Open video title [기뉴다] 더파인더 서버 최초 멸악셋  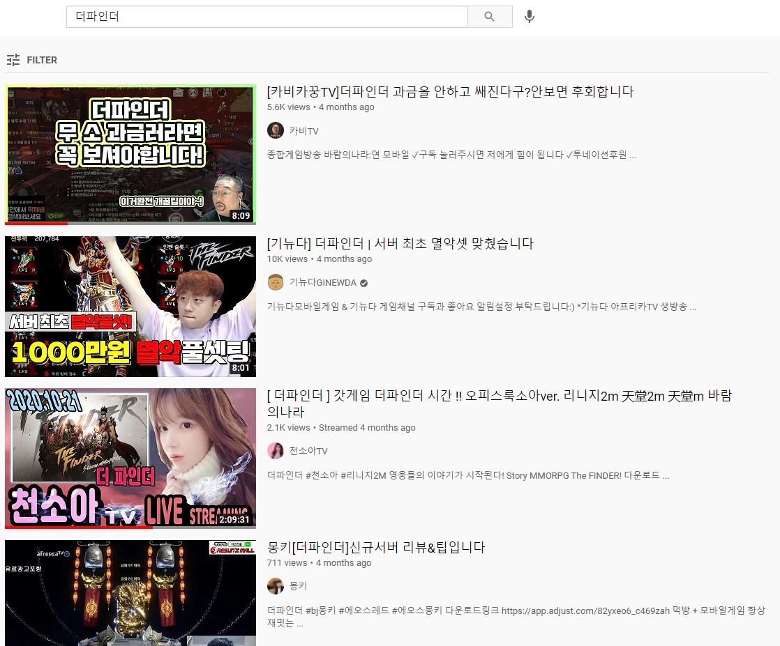[400, 243]
